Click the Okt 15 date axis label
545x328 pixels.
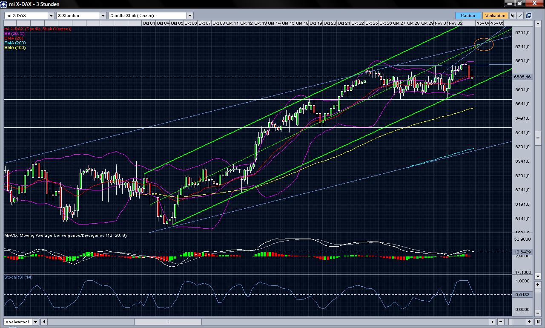pyautogui.click(x=288, y=23)
